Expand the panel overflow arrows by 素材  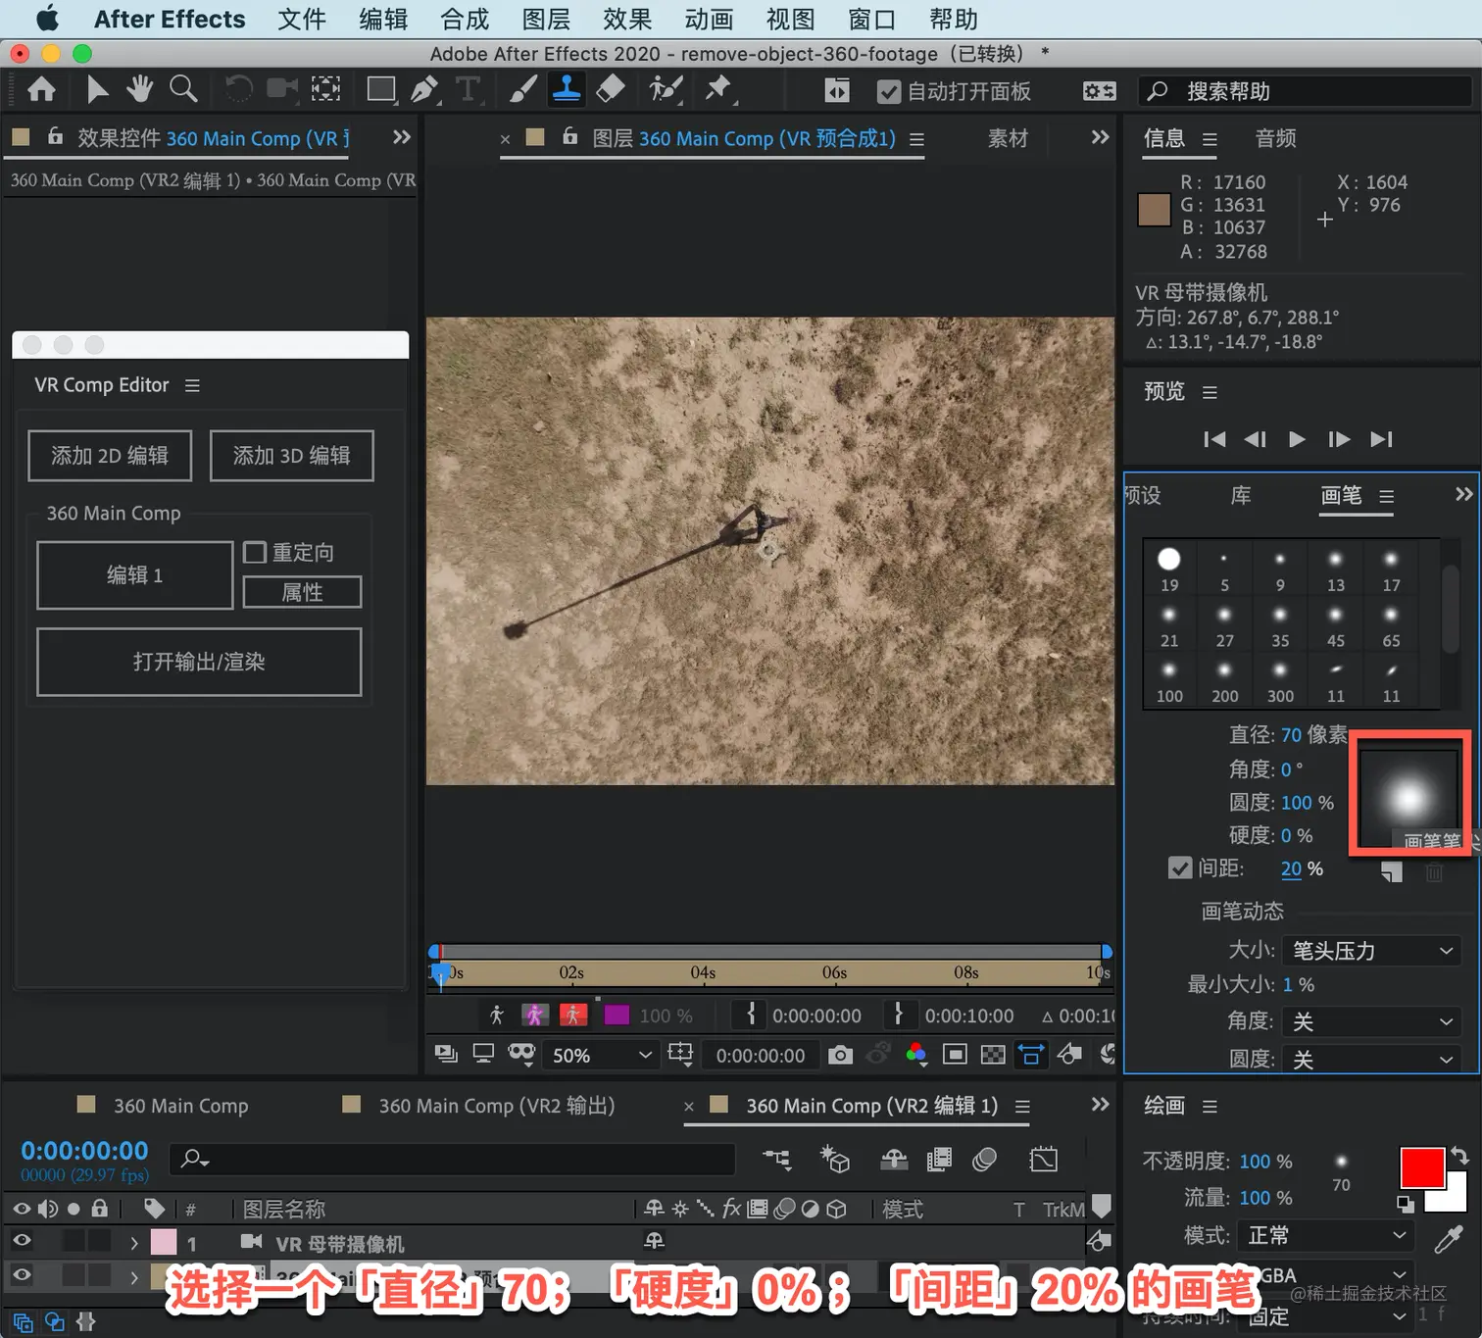(1100, 137)
